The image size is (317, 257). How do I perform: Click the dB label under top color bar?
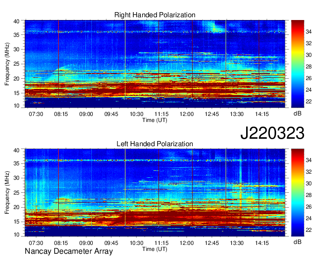(x=297, y=114)
